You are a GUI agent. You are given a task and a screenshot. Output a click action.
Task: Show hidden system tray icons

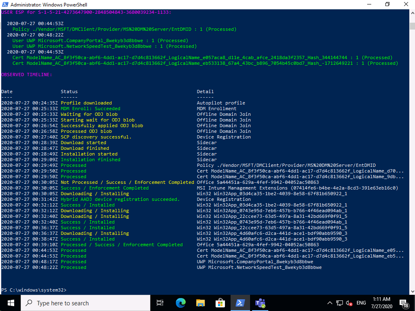pos(329,303)
